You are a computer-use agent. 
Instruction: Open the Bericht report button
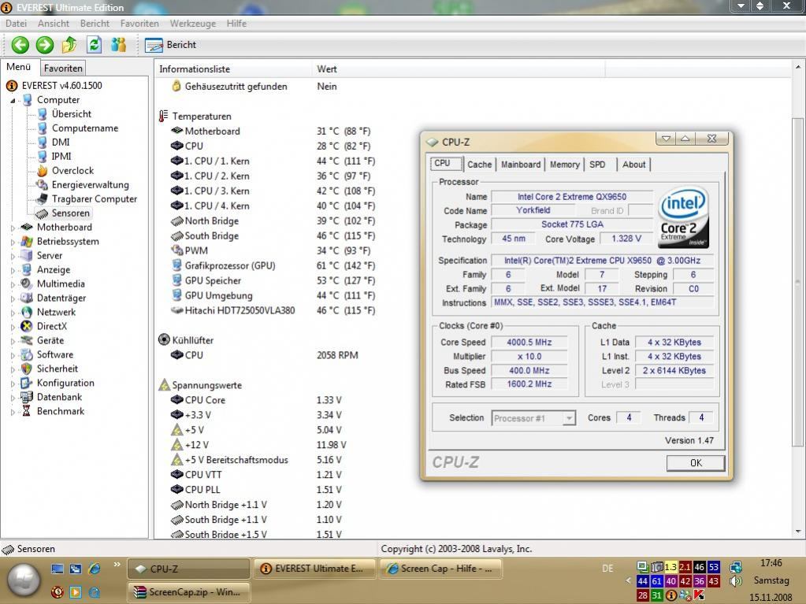click(171, 45)
